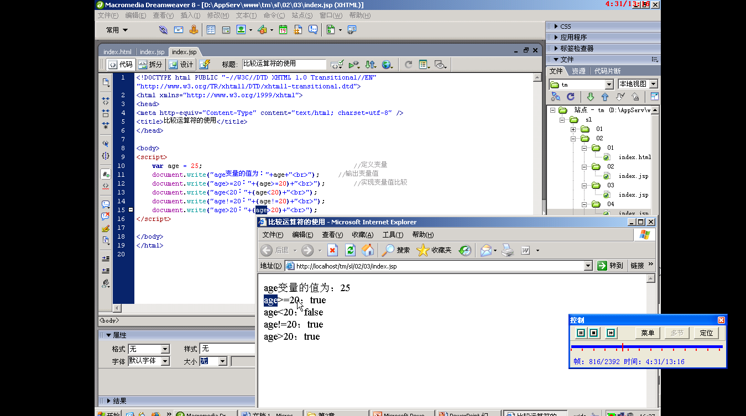Expand folder 01 under sl in file tree
Screen dimensions: 746x416
(x=573, y=129)
